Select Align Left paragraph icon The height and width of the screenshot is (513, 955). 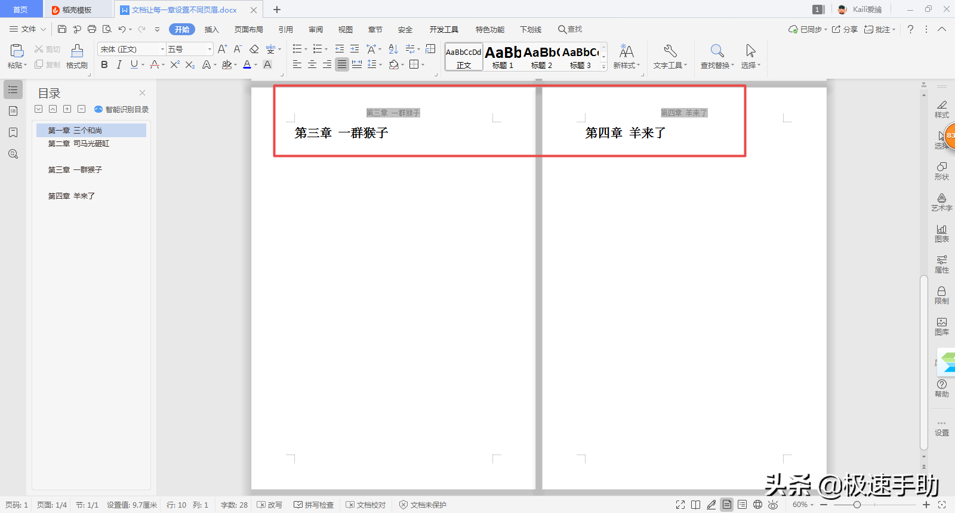(x=297, y=64)
